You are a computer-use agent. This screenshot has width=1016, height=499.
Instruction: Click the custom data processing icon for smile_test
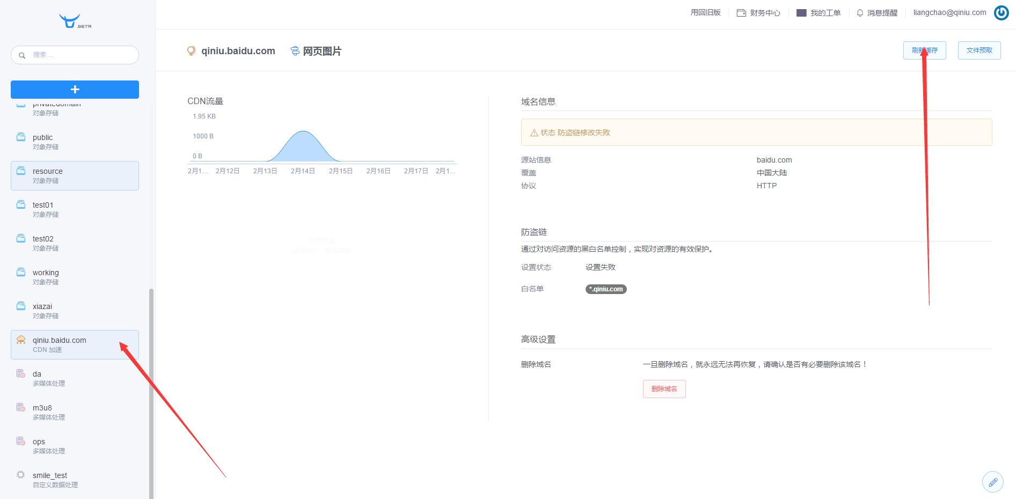pyautogui.click(x=20, y=474)
